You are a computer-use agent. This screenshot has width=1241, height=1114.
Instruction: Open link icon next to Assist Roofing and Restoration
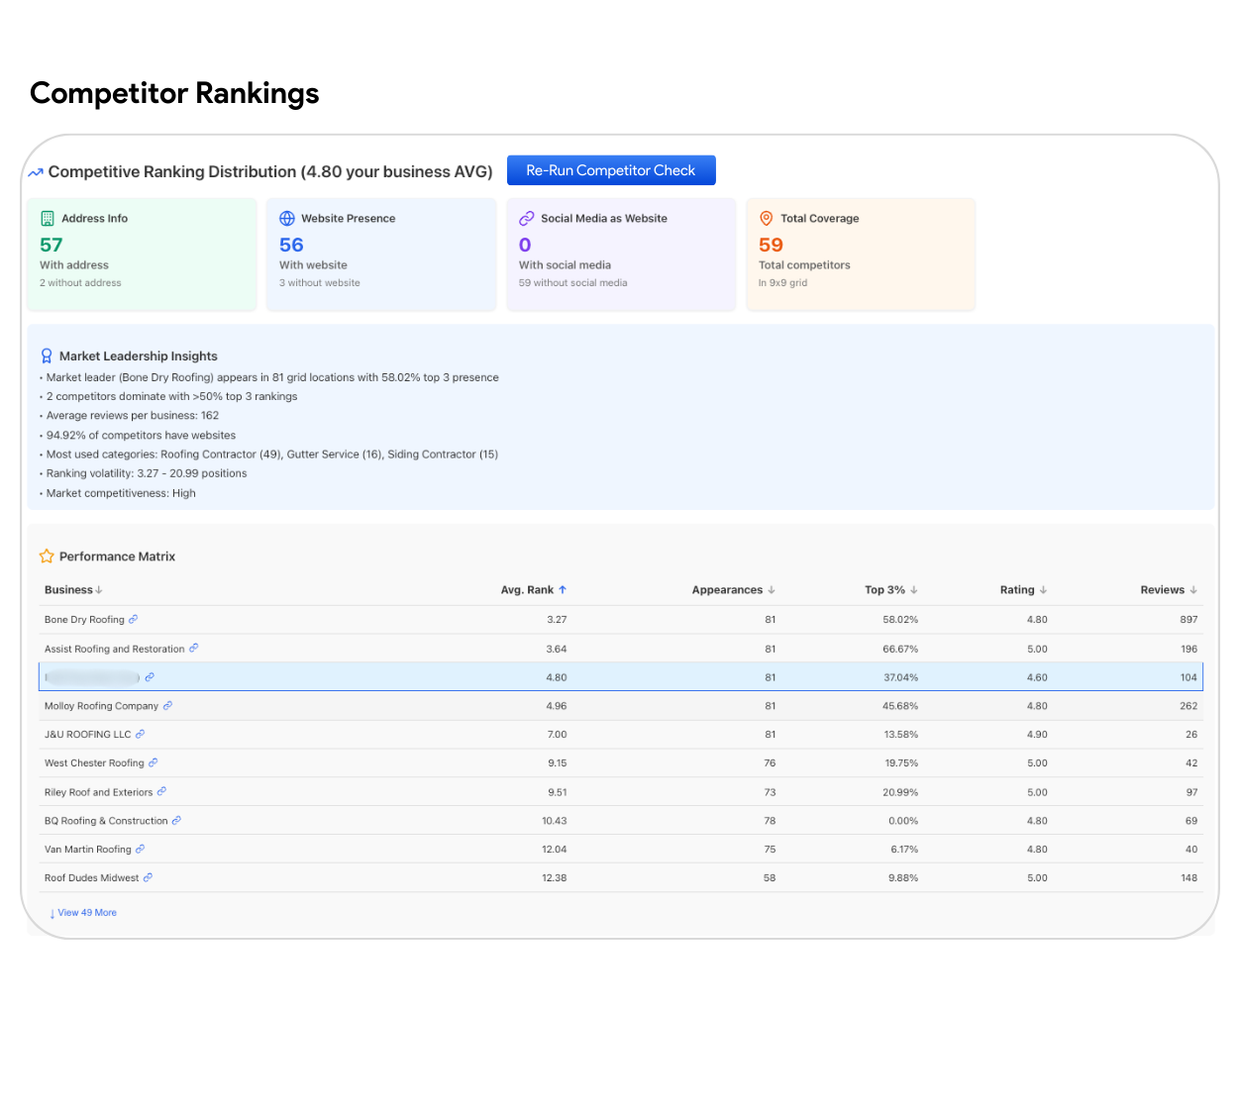tap(194, 649)
